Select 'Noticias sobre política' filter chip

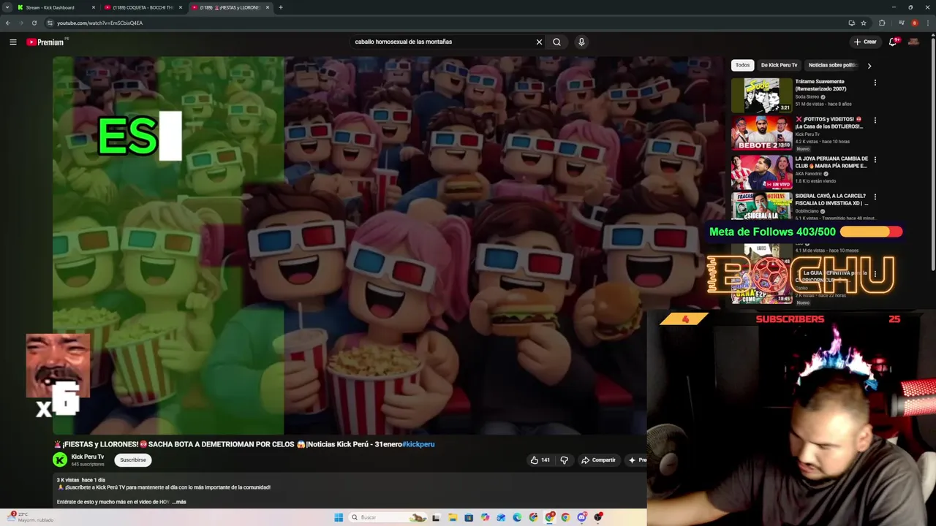pos(832,65)
